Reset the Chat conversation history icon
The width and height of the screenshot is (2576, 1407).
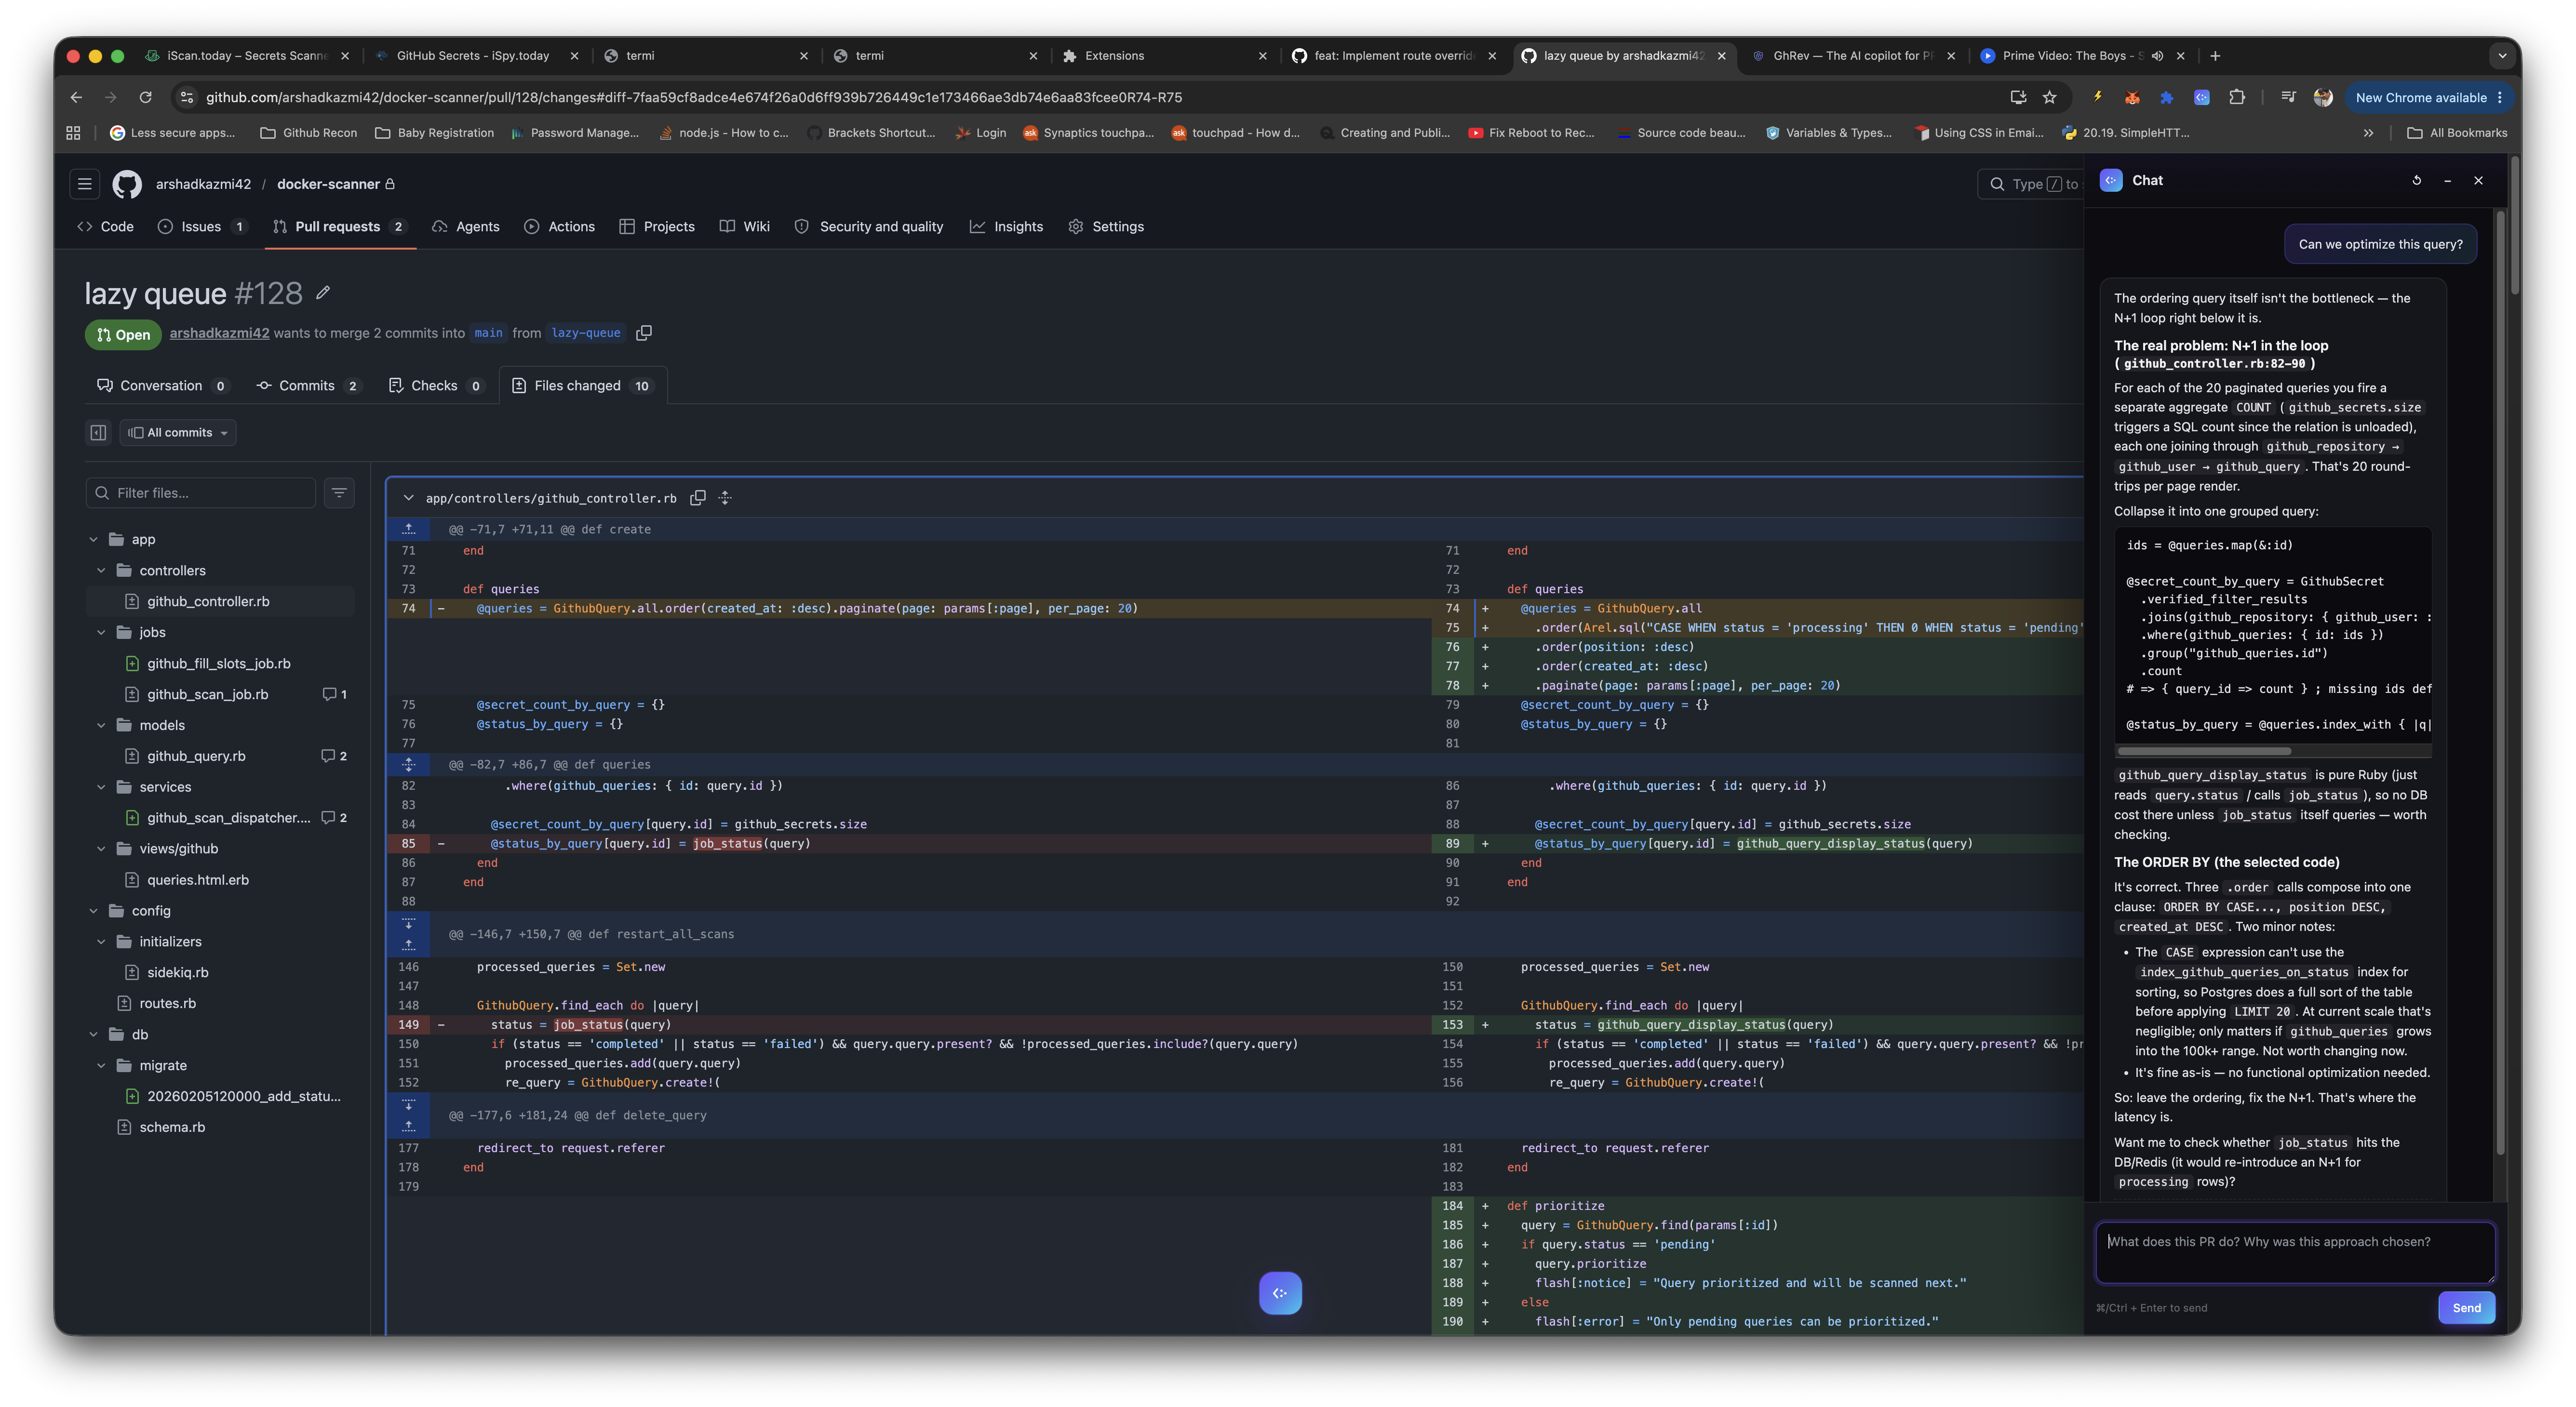tap(2417, 181)
